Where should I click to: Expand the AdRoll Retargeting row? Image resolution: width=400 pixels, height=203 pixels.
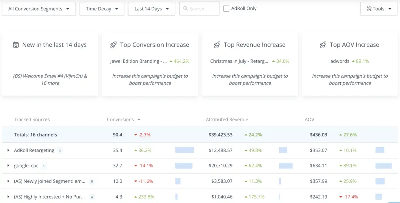point(8,151)
